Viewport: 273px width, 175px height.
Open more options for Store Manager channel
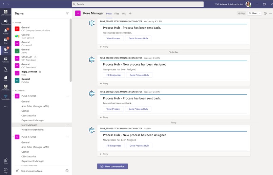coord(67,125)
